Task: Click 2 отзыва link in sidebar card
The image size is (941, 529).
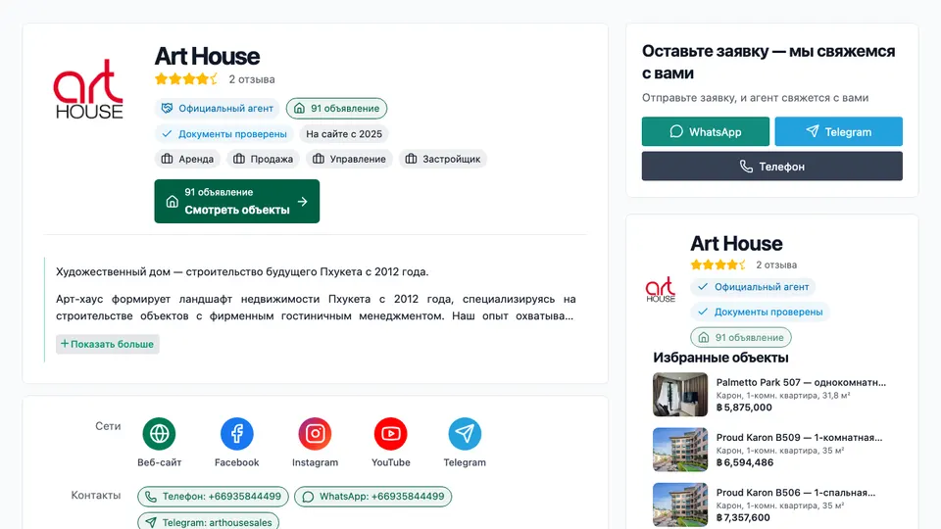Action: 776,264
